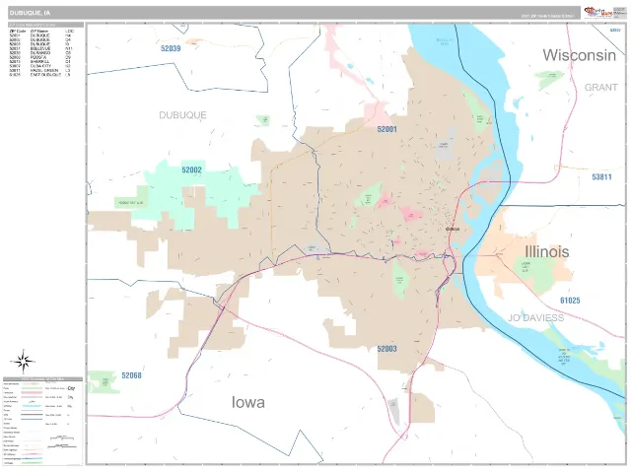Click the pink area swatch in legend

32,392
